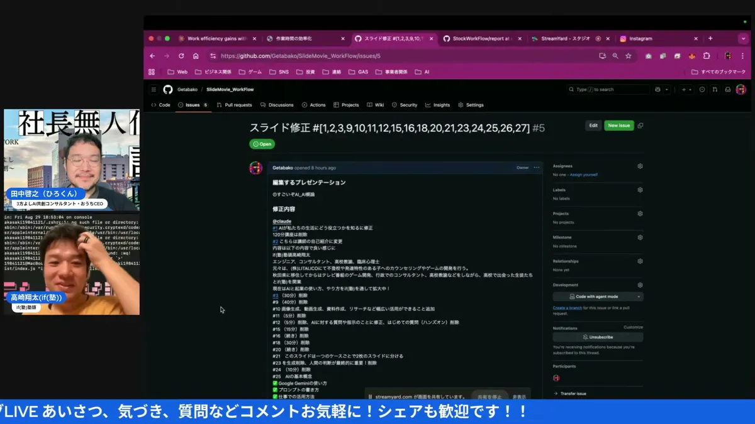The image size is (755, 424).
Task: Focus the GitHub search field
Action: (609, 90)
